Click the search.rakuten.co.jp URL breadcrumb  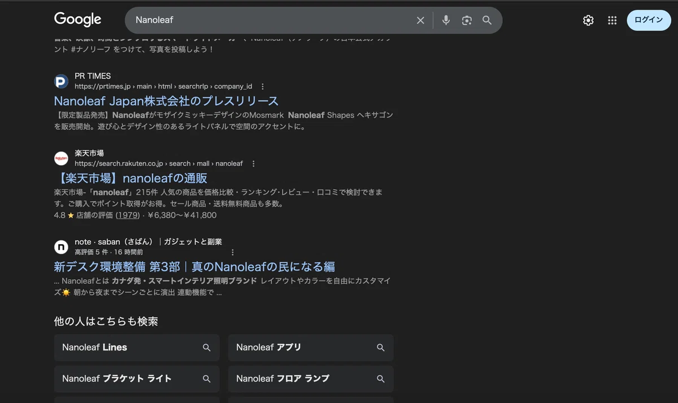[159, 164]
